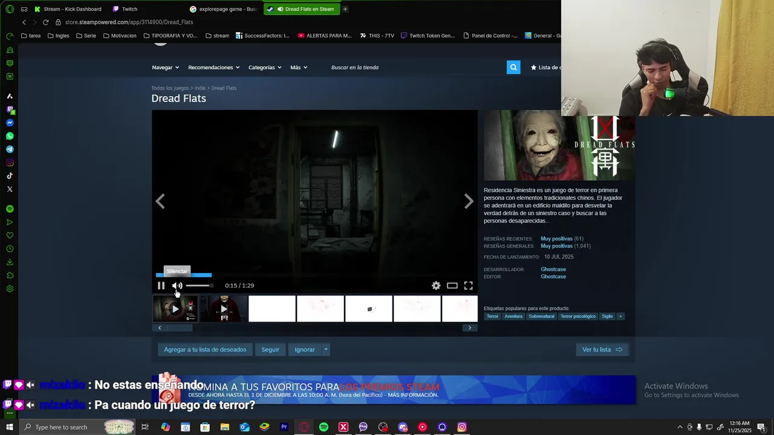Screen dimensions: 774x435
Task: Open Spotify player in Opera sidebar
Action: click(x=10, y=208)
